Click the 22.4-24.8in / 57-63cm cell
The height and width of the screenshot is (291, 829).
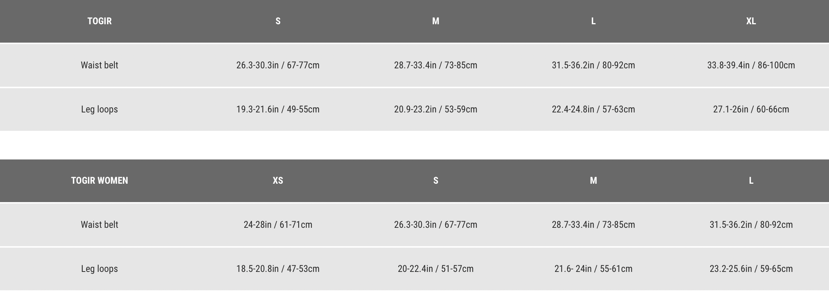593,109
